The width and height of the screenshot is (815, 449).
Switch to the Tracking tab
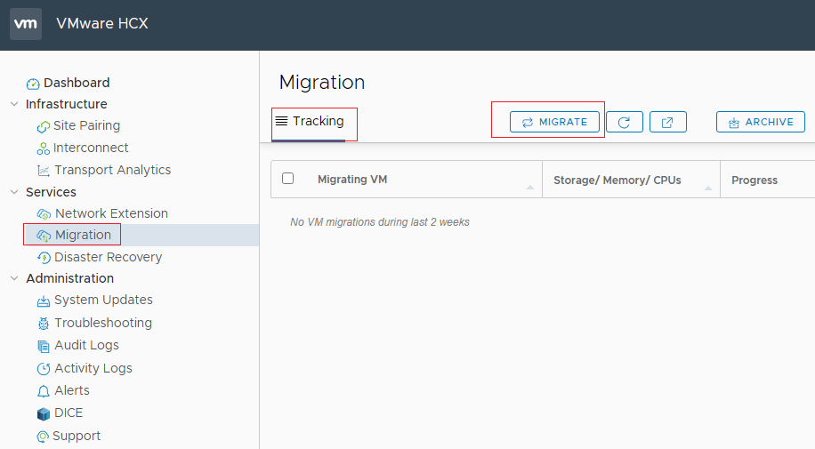(311, 122)
